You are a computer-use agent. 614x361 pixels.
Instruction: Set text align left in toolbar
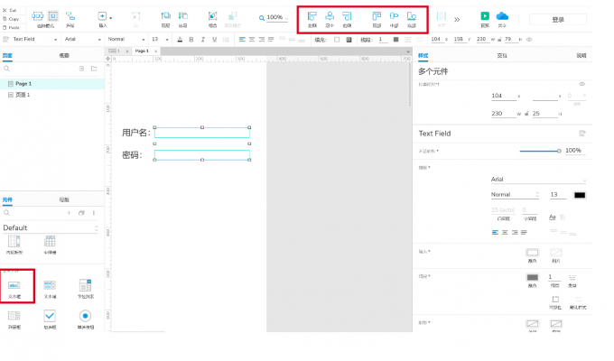(242, 39)
